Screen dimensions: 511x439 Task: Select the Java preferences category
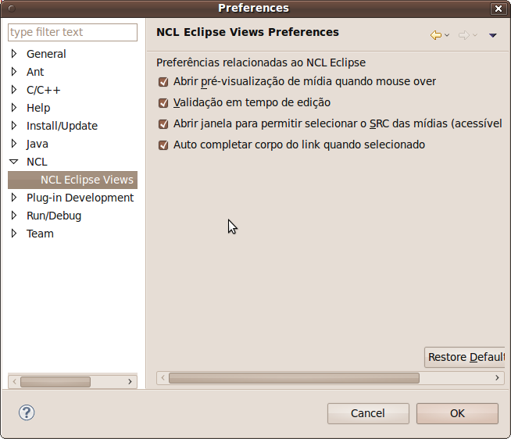click(38, 144)
